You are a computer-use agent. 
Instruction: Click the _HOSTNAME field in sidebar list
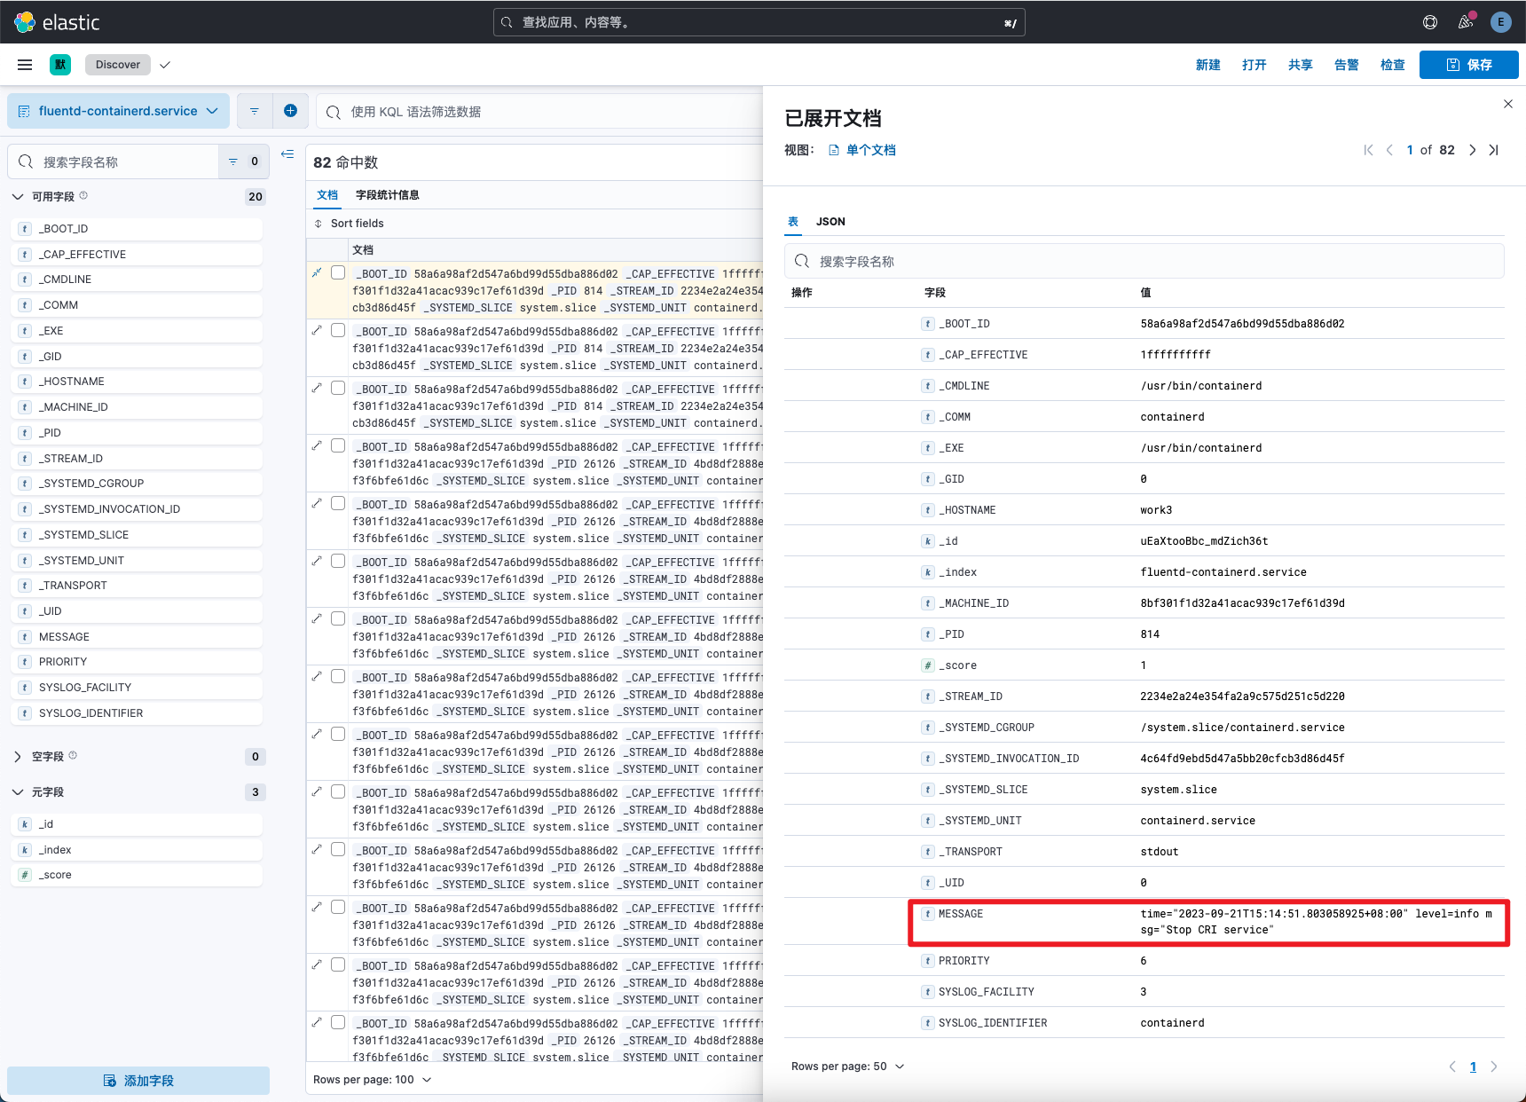pos(137,382)
